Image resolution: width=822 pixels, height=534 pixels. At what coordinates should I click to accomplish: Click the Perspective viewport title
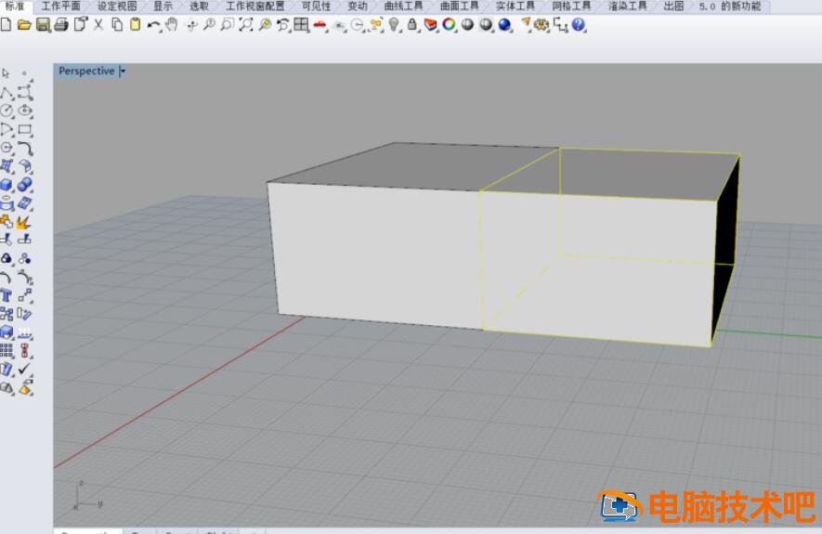point(86,71)
